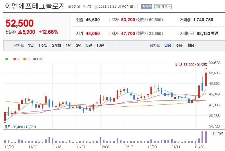Click the 2021.01.25 date text
The width and height of the screenshot is (225, 151).
107,7
